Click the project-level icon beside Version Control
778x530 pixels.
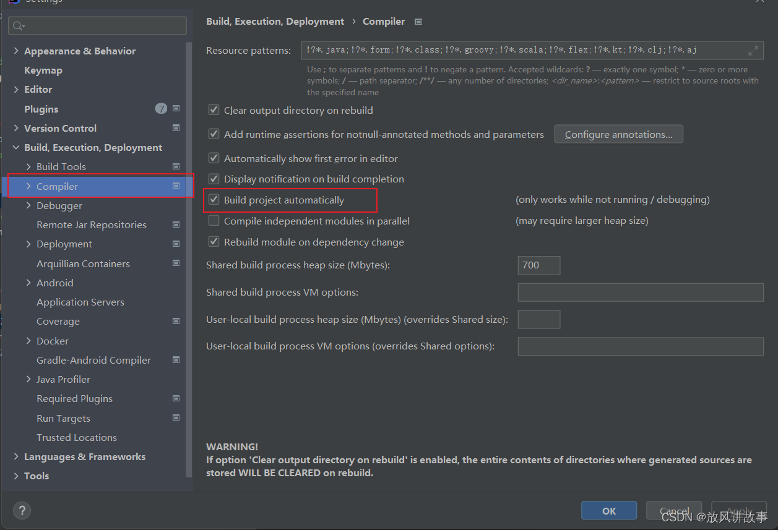(x=176, y=128)
